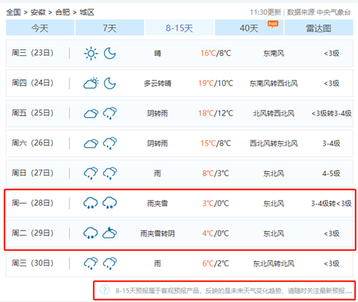Select the 周二 (29日) date label
This screenshot has width=358, height=302.
click(x=33, y=233)
